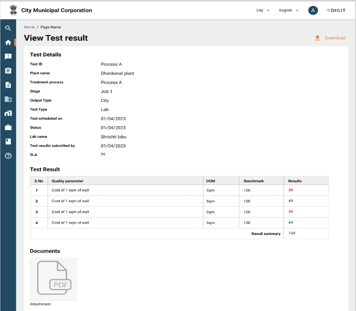Open the briefcase icon in the sidebar
The width and height of the screenshot is (356, 311).
(x=7, y=127)
